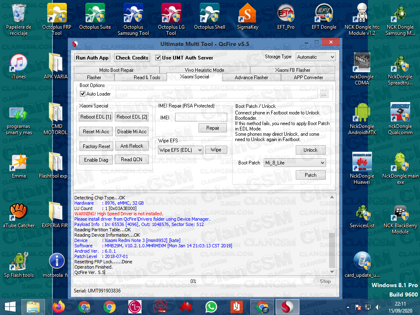Viewport: 420px width, 315px height.
Task: Click the Unlock bootloader button
Action: coord(310,150)
